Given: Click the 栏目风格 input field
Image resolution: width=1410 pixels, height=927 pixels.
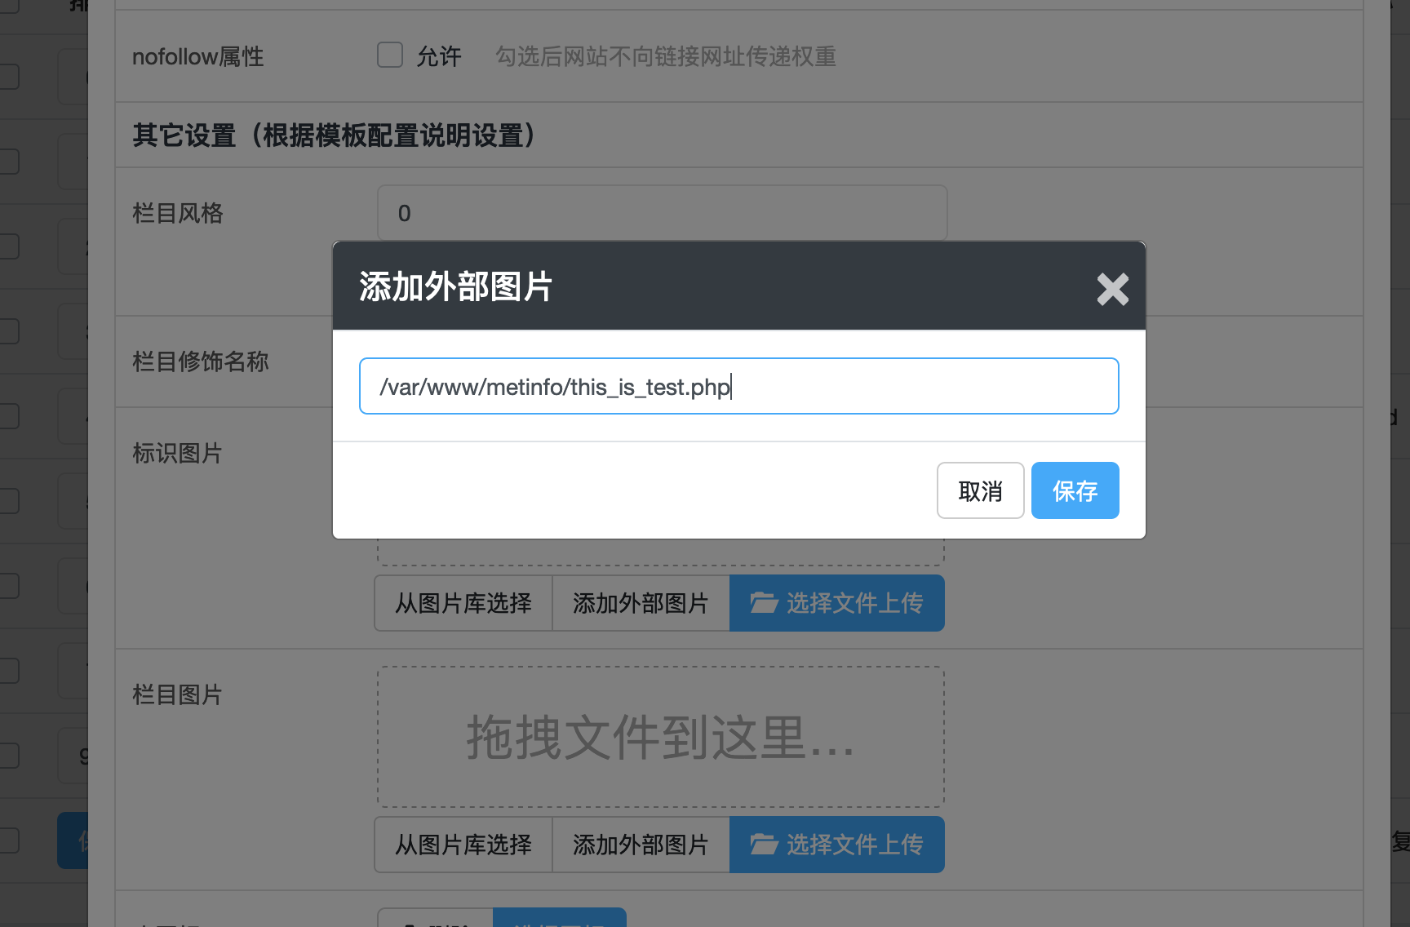Looking at the screenshot, I should [x=662, y=213].
